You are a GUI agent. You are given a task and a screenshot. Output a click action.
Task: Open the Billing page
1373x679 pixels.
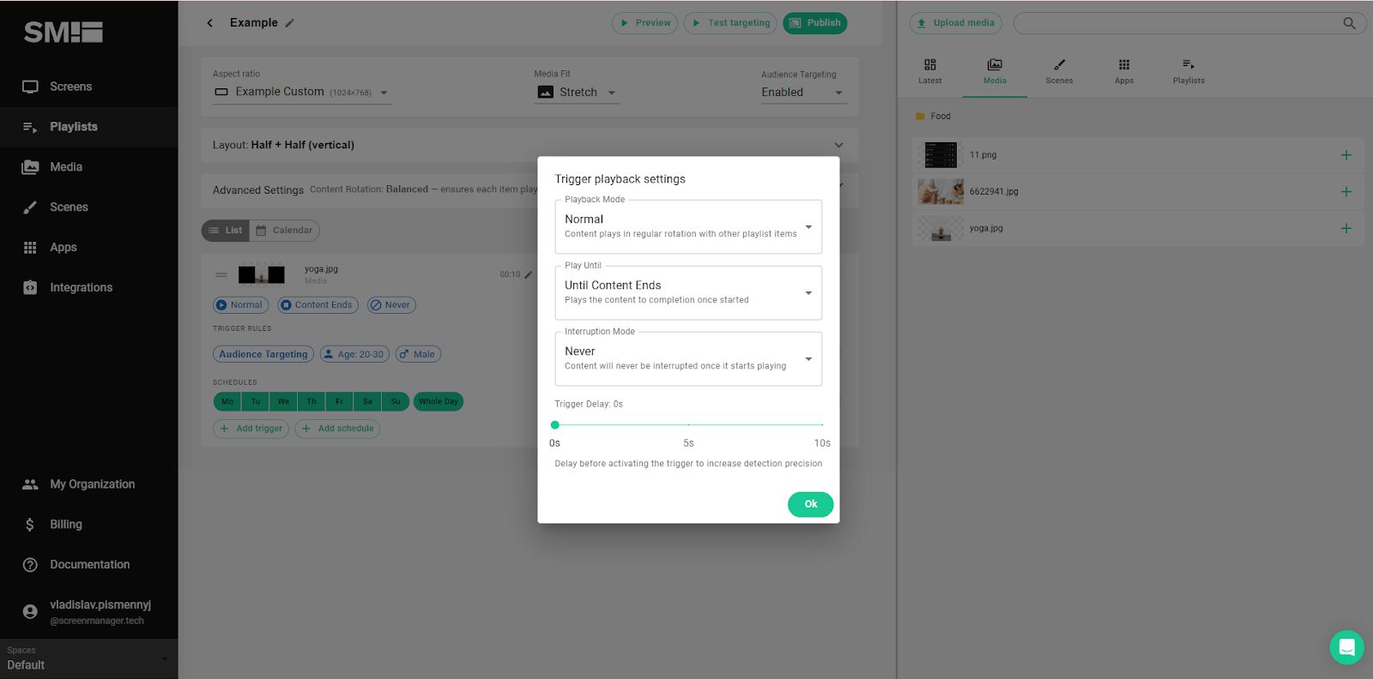coord(88,525)
